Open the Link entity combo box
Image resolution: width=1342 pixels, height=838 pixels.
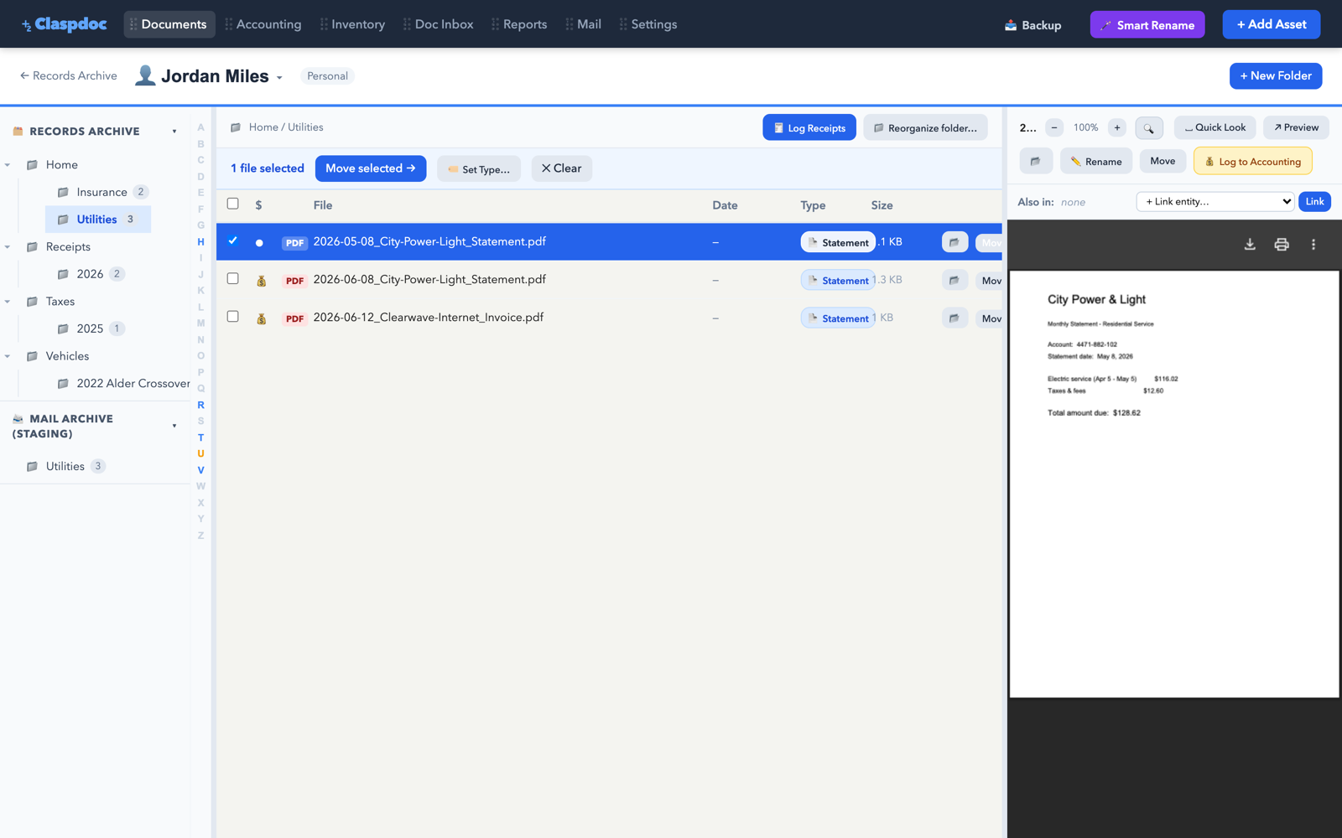pos(1215,201)
